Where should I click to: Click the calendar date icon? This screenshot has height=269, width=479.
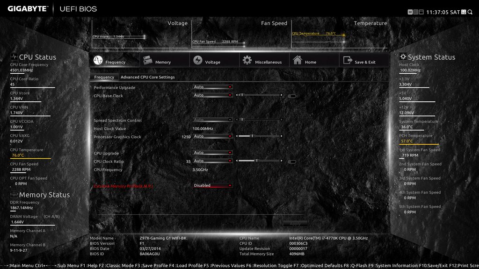[464, 12]
